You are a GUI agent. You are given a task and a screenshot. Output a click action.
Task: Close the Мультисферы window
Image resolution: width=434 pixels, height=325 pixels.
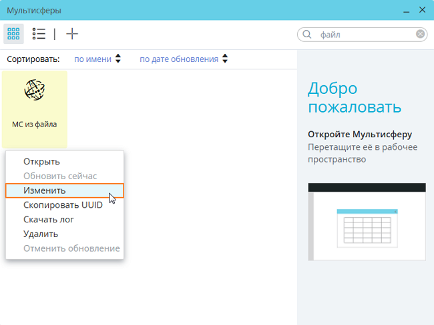(x=422, y=10)
